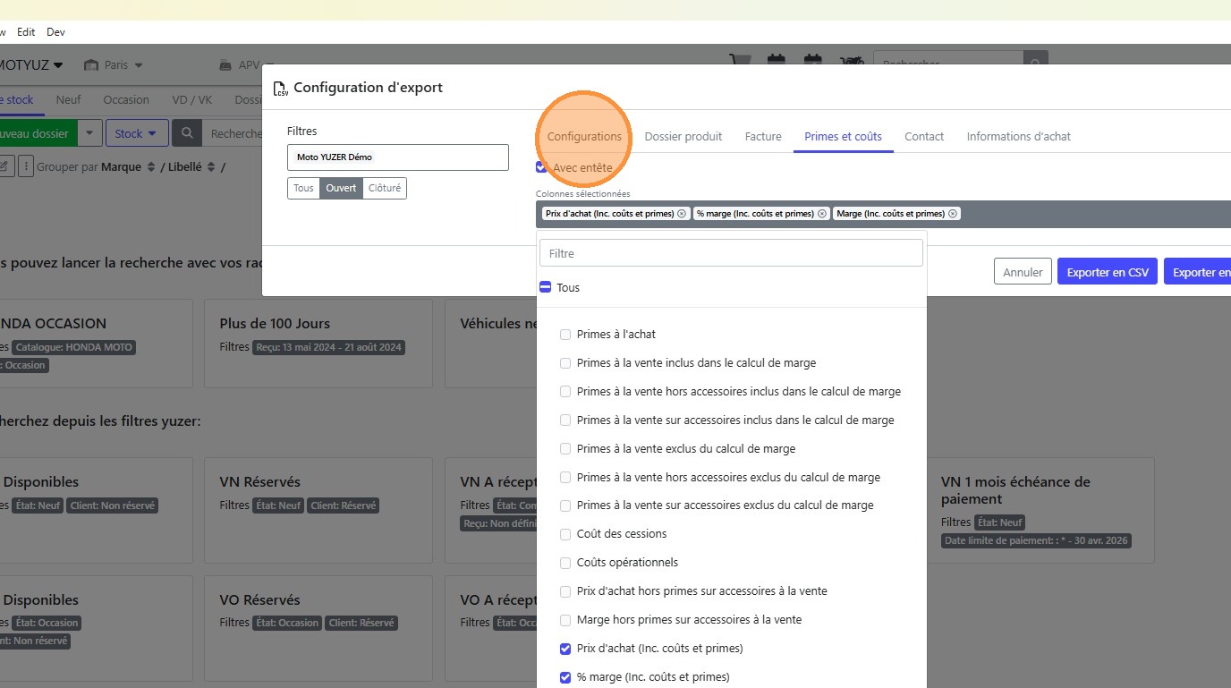Check "Primes à la vente sur accessoires inclus" option
The height and width of the screenshot is (688, 1231).
click(x=565, y=420)
